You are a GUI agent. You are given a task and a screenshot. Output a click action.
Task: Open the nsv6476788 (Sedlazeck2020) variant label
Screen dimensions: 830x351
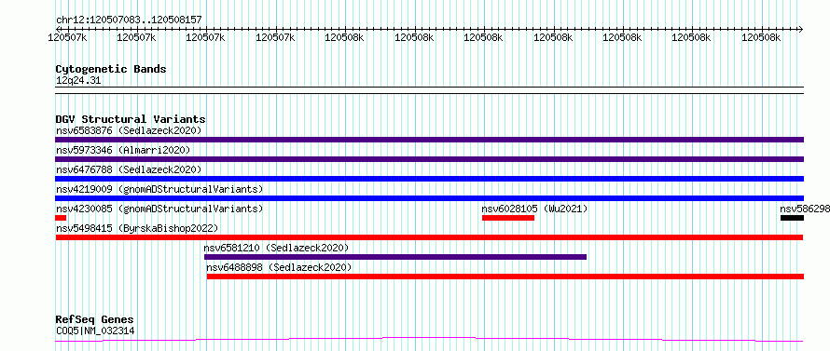[129, 169]
